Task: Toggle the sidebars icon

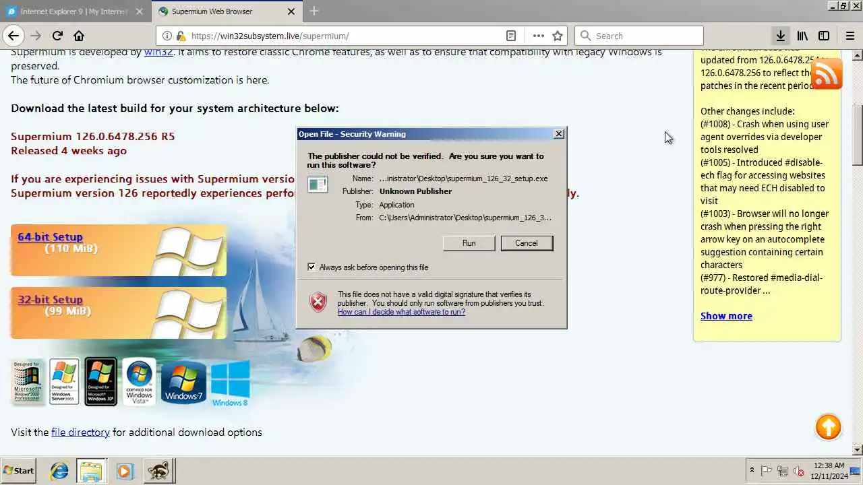Action: coord(824,36)
